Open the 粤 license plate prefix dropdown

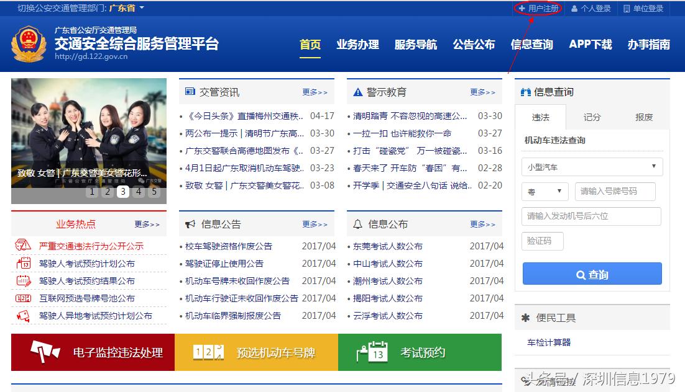tap(545, 191)
